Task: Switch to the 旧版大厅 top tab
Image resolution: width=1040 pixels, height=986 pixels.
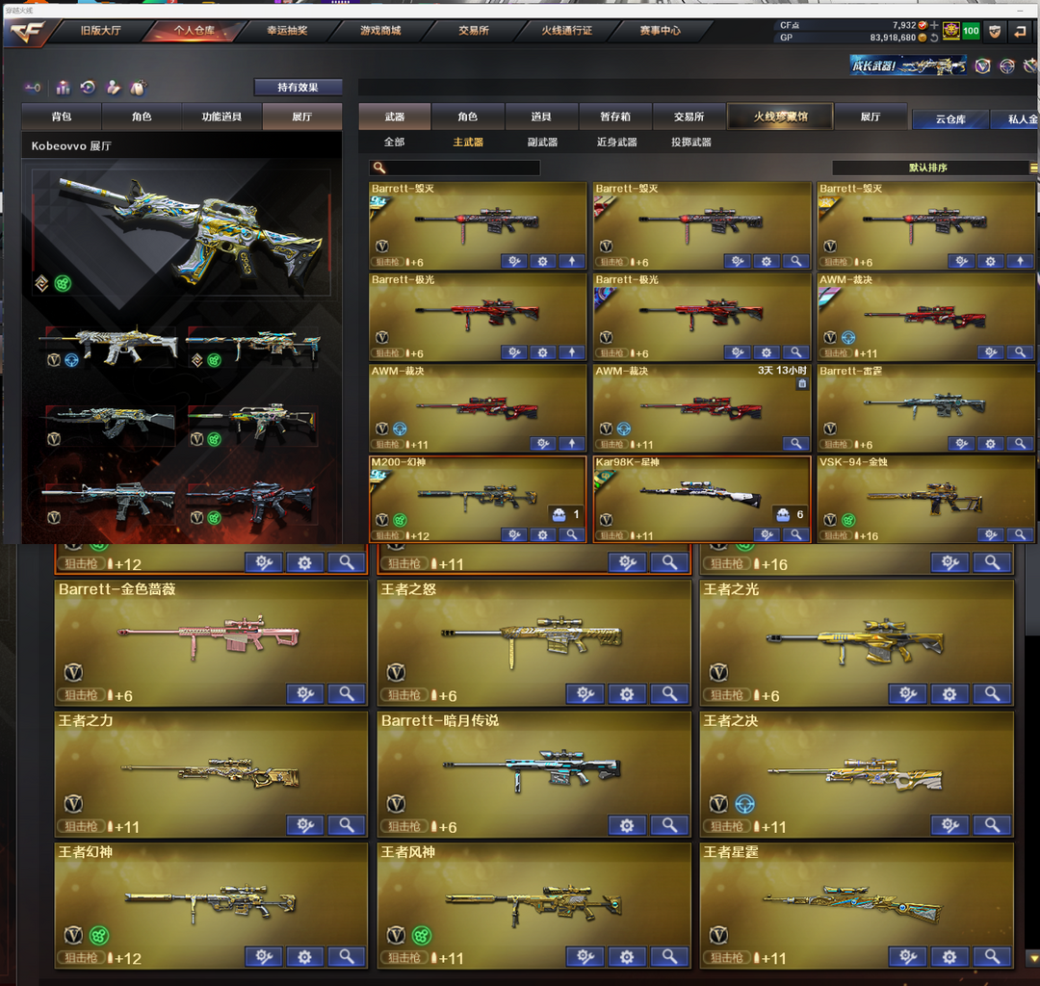Action: click(100, 31)
